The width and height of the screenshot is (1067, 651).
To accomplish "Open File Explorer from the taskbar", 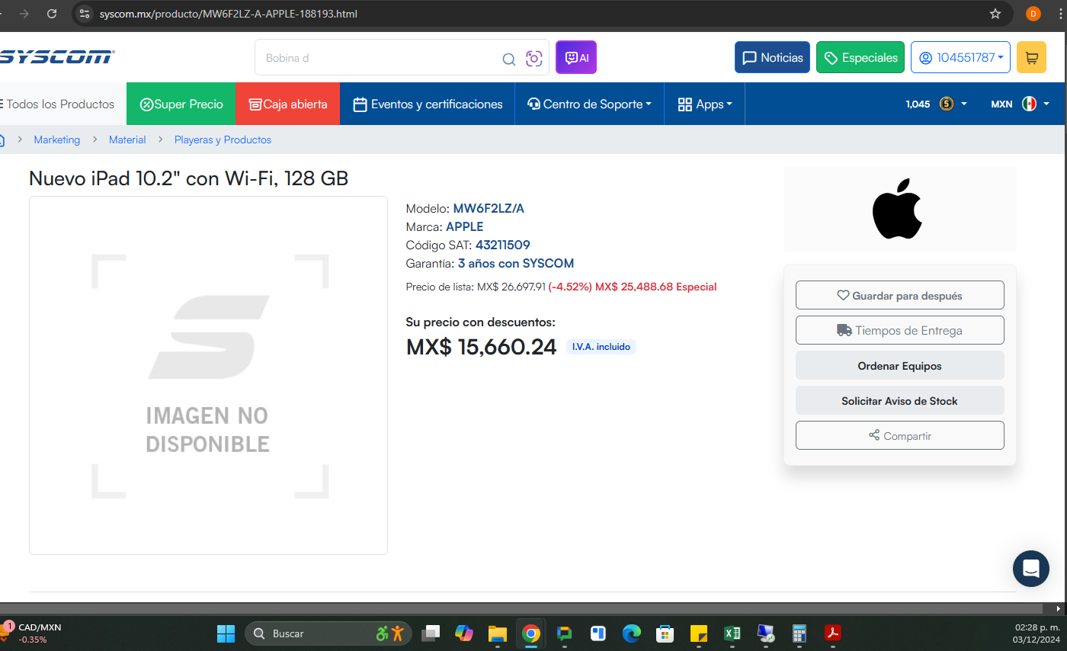I will pyautogui.click(x=498, y=633).
